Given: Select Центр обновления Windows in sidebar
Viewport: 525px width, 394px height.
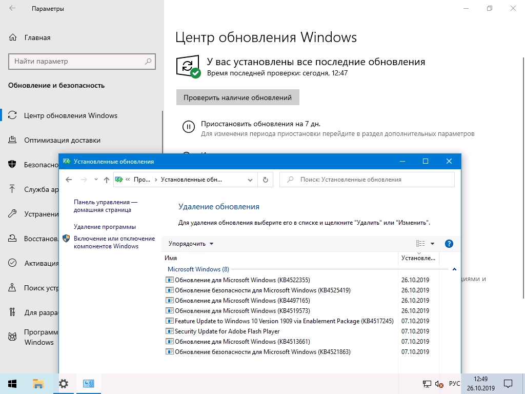Looking at the screenshot, I should [x=71, y=115].
